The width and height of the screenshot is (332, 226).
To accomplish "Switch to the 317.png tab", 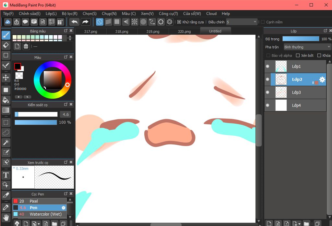I will tap(91, 31).
